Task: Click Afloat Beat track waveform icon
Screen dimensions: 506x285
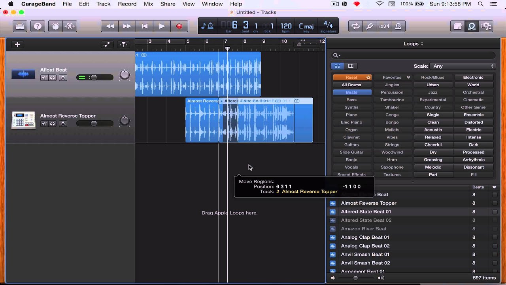Action: [23, 74]
